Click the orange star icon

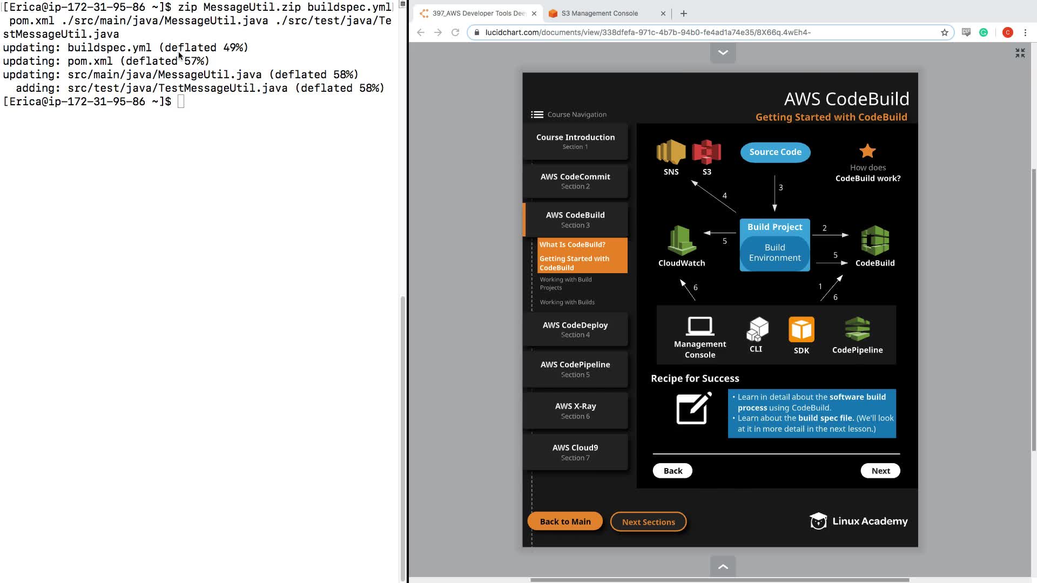tap(867, 151)
